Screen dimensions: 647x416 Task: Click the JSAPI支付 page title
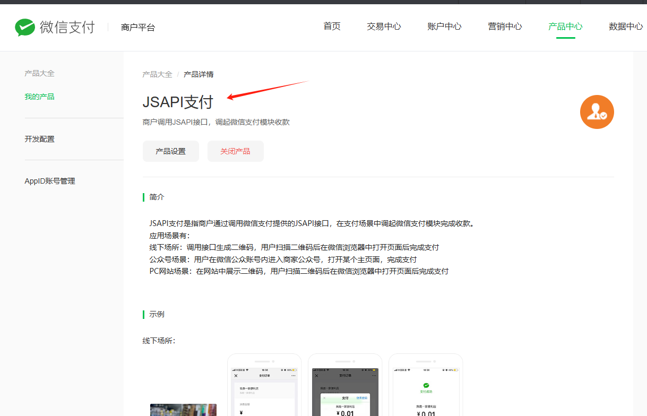(178, 102)
